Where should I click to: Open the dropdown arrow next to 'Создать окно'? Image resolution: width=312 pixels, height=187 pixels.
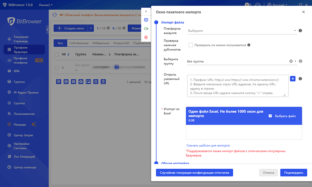click(x=91, y=28)
